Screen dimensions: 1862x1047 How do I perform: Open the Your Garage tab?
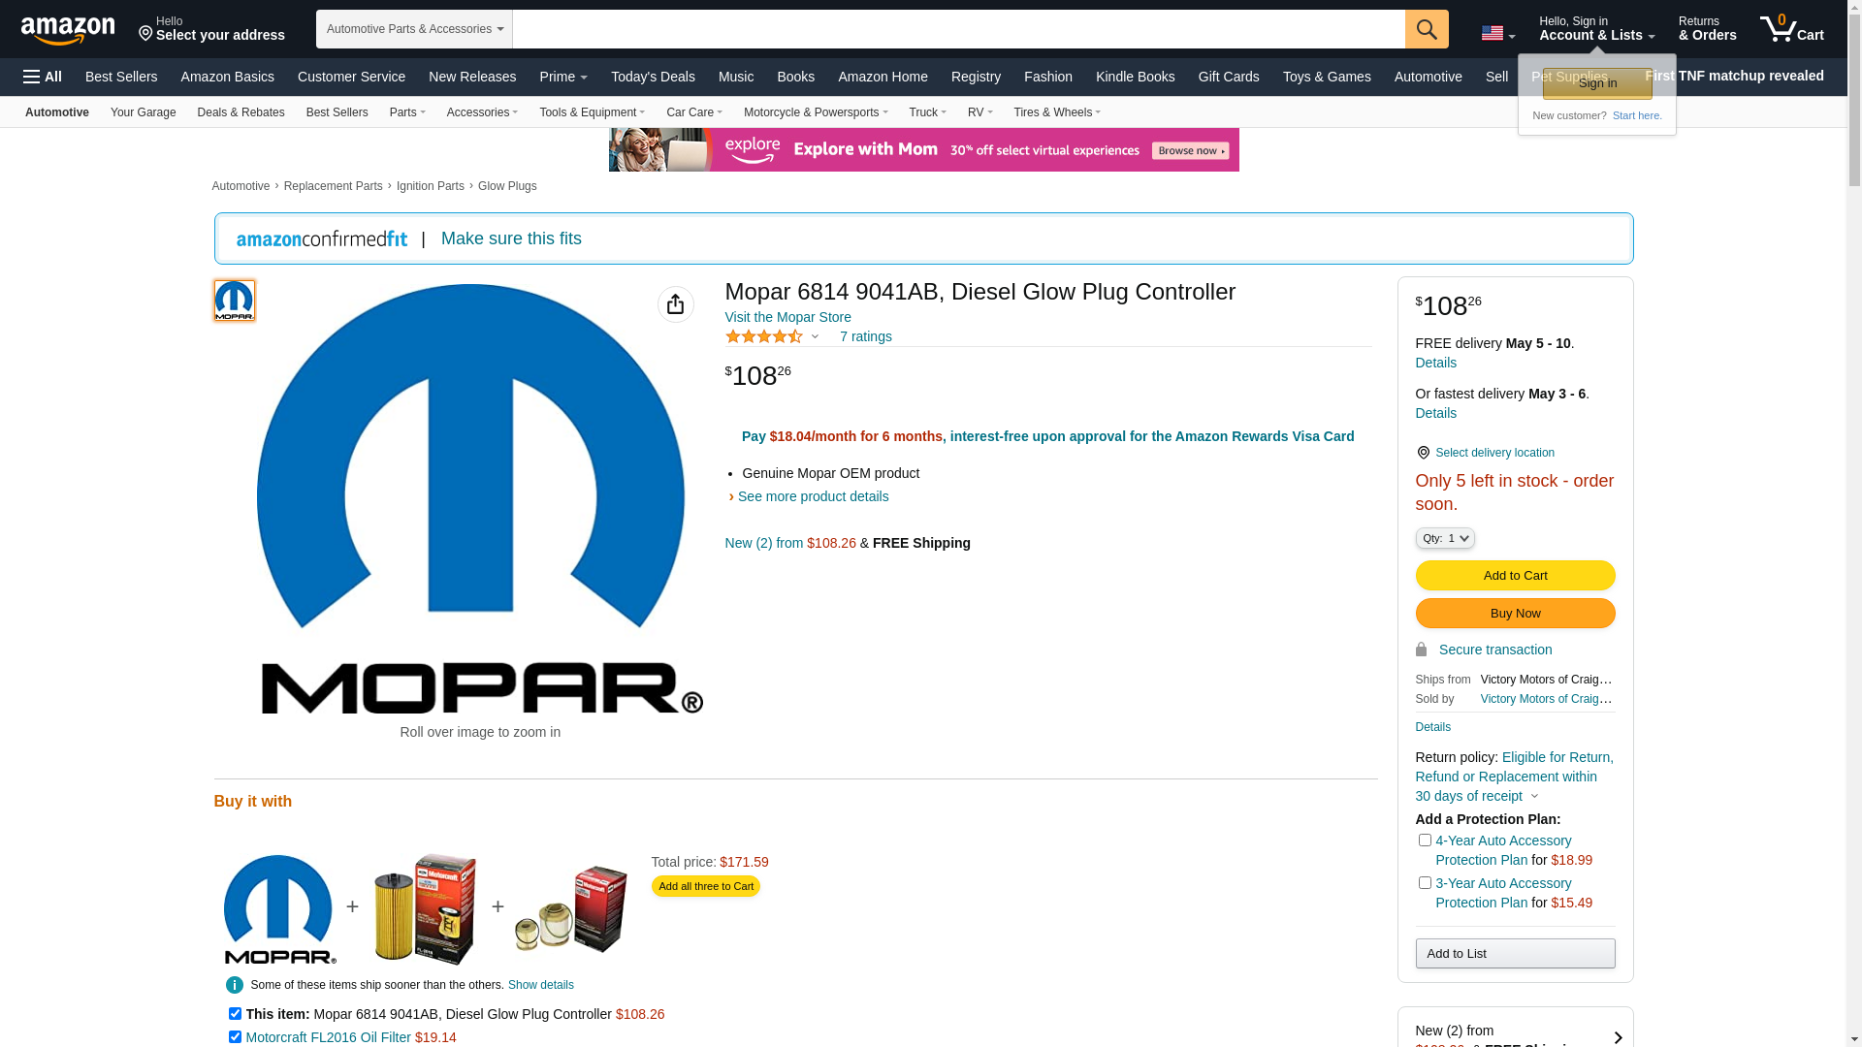143,112
